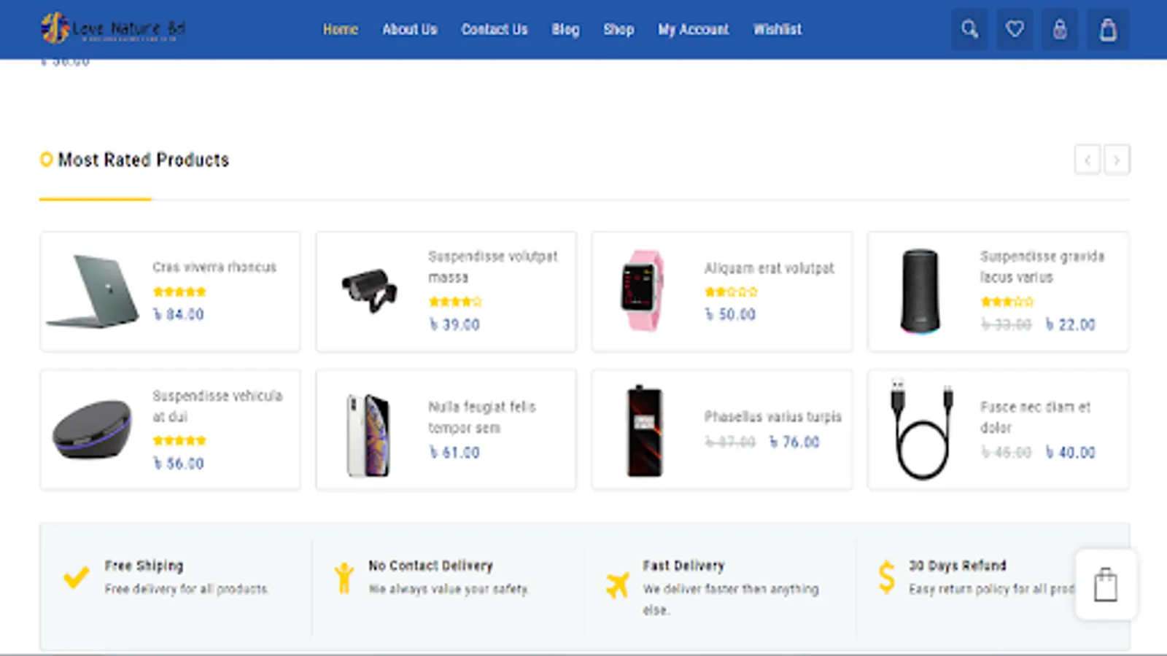Click the Love Nature Bd logo

click(x=113, y=28)
